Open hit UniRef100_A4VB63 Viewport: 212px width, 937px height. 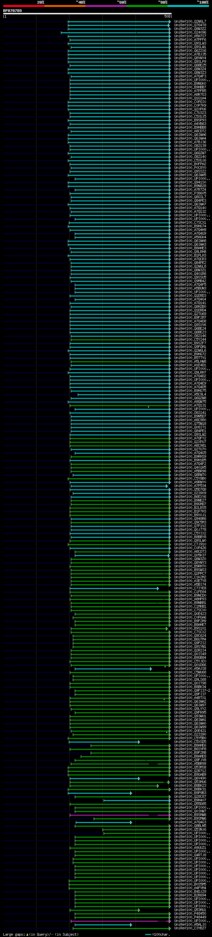pyautogui.click(x=190, y=124)
